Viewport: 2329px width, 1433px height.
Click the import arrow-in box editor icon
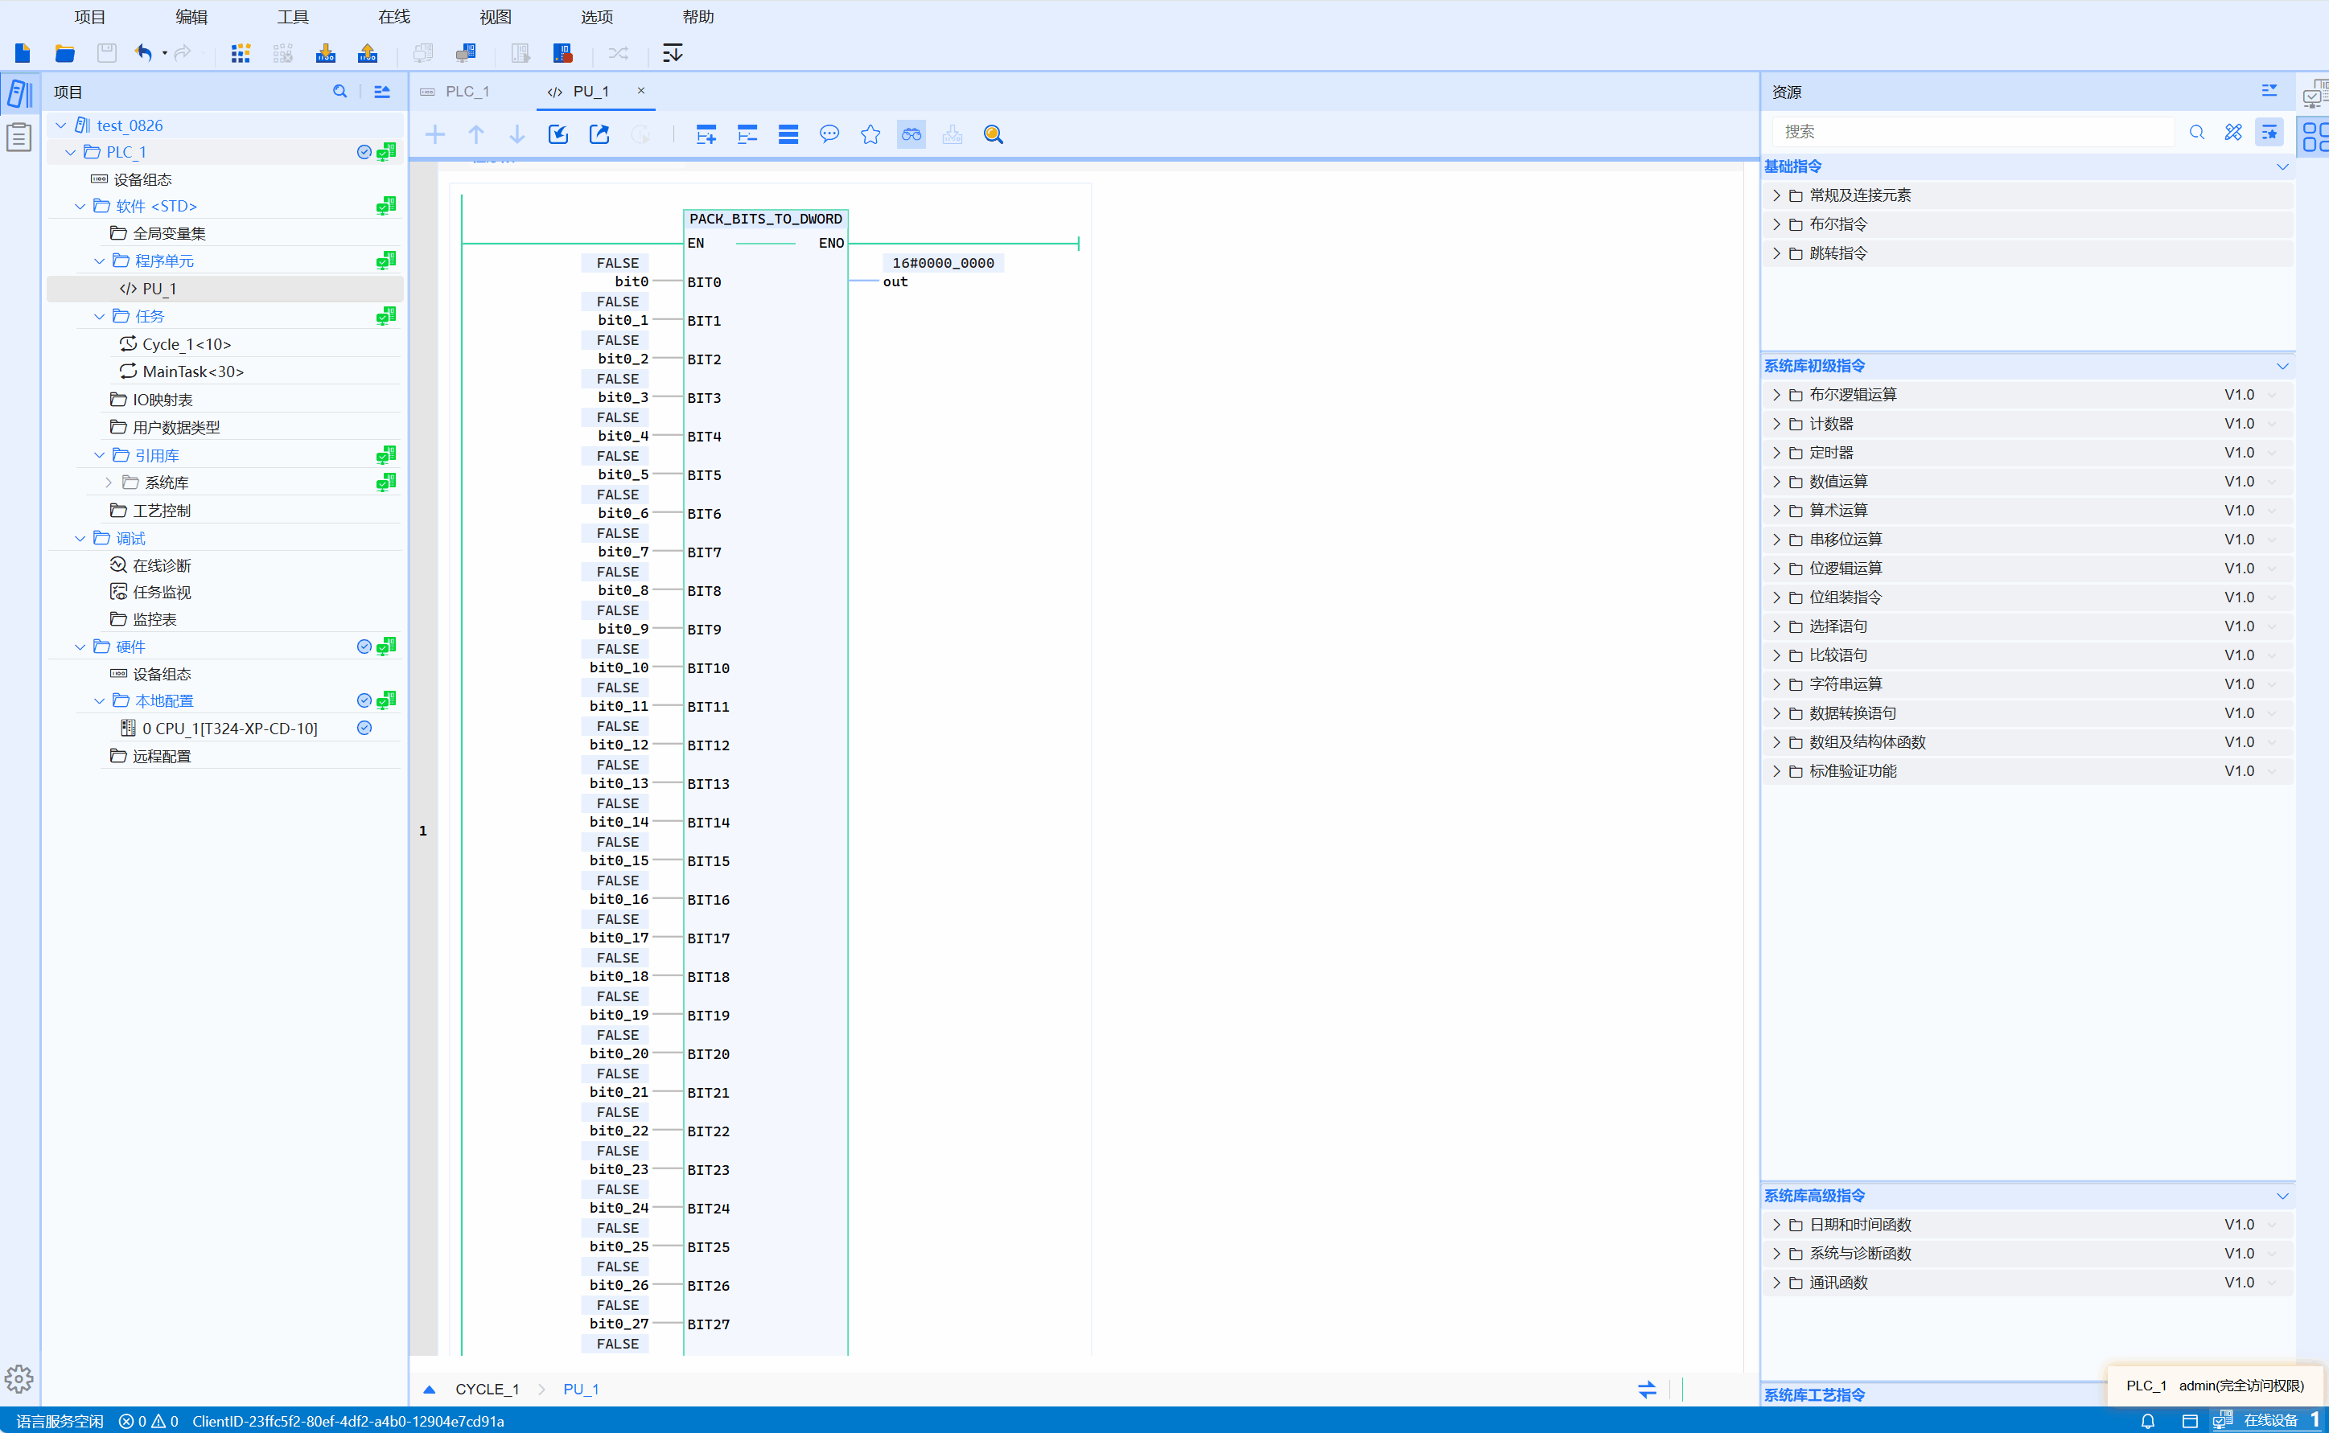(558, 134)
